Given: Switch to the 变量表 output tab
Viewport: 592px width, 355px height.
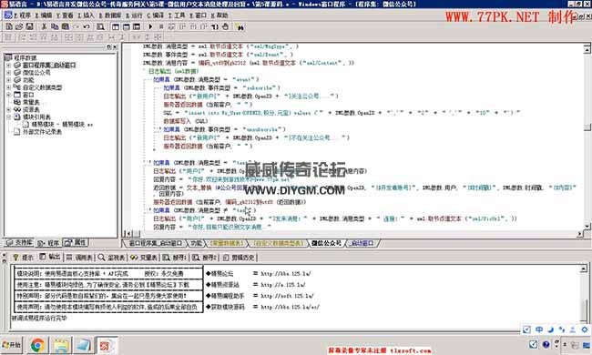Looking at the screenshot, I should point(144,258).
